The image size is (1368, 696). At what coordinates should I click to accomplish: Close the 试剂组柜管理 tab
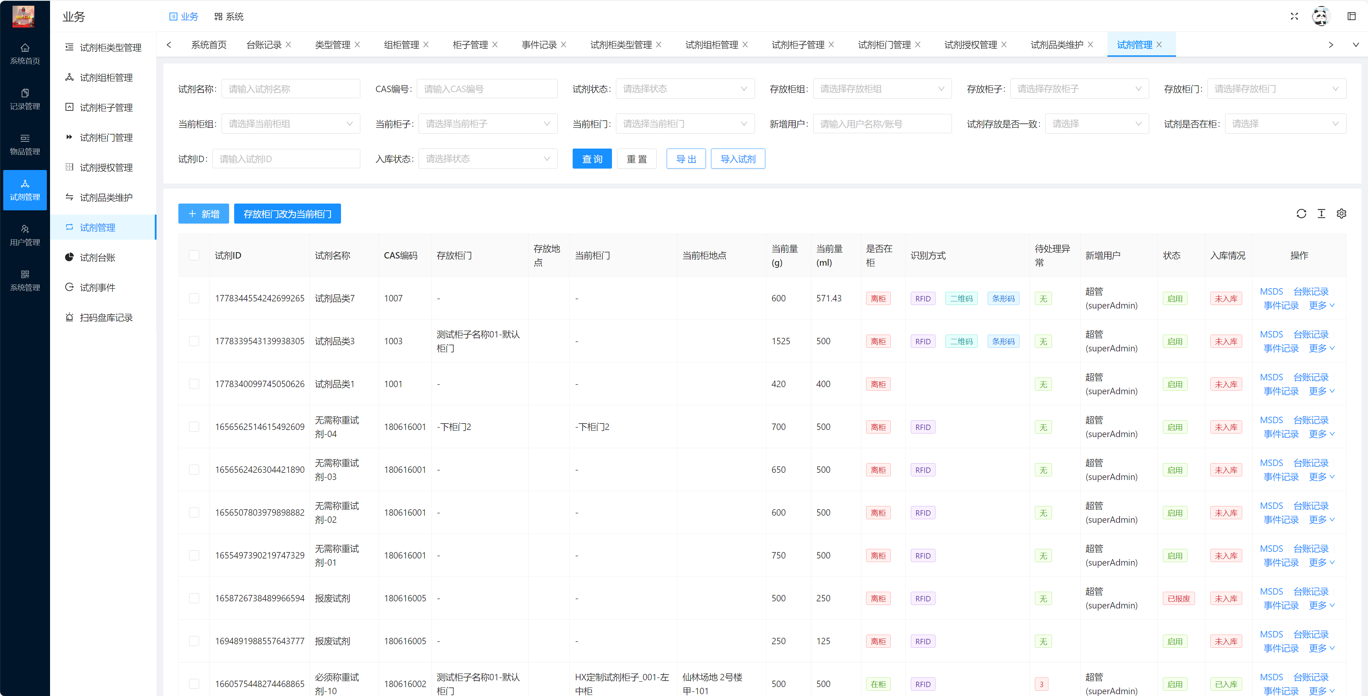[x=745, y=45]
